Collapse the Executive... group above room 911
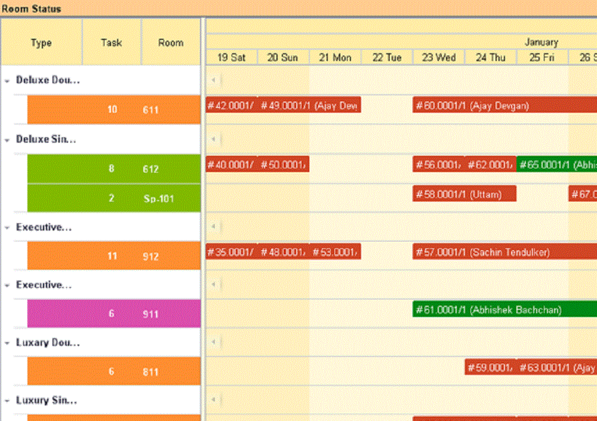The width and height of the screenshot is (597, 421). (x=7, y=285)
